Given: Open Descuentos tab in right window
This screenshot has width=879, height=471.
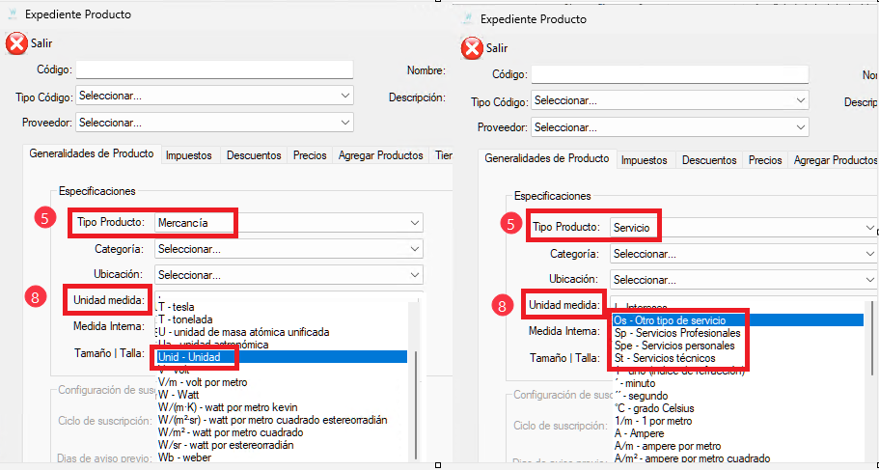Looking at the screenshot, I should coord(709,160).
